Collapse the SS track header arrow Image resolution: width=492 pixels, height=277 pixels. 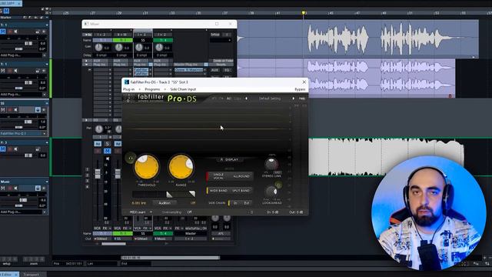(47, 103)
